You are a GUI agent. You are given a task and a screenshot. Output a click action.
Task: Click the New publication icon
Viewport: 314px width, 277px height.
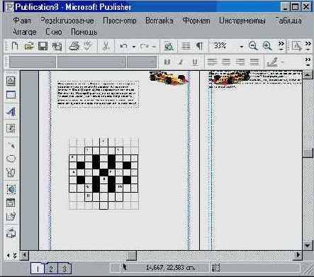[15, 46]
